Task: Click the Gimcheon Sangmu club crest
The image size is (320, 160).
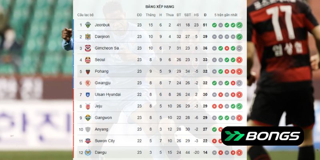Action: pos(88,48)
